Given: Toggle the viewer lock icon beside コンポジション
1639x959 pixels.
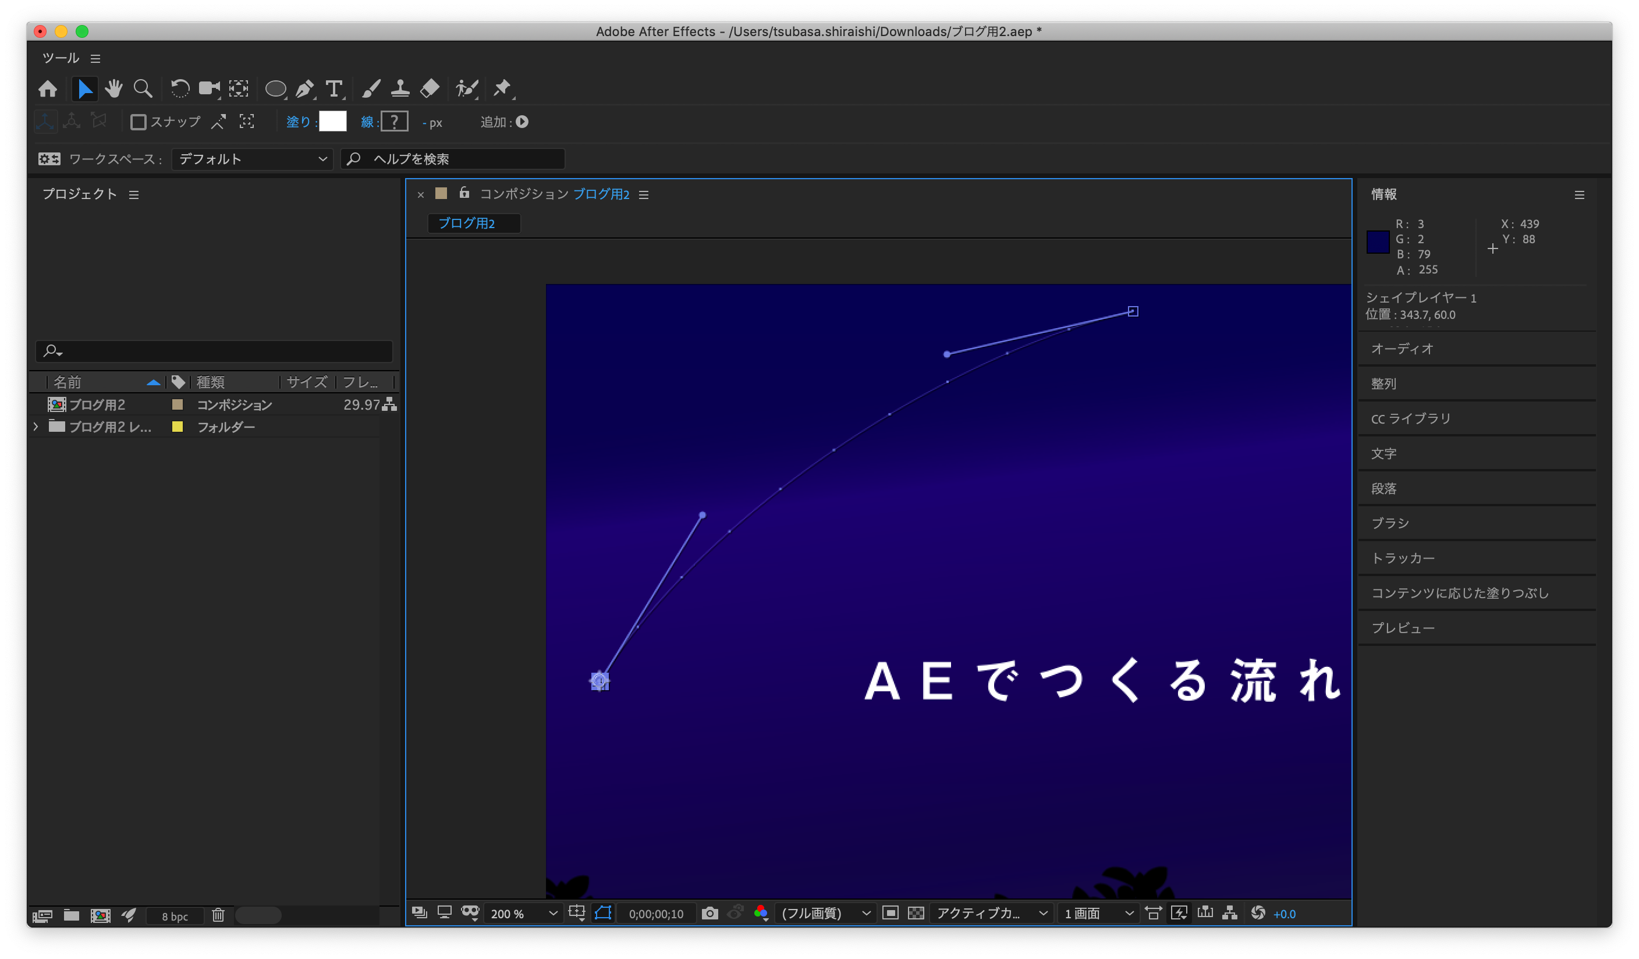Looking at the screenshot, I should tap(464, 193).
